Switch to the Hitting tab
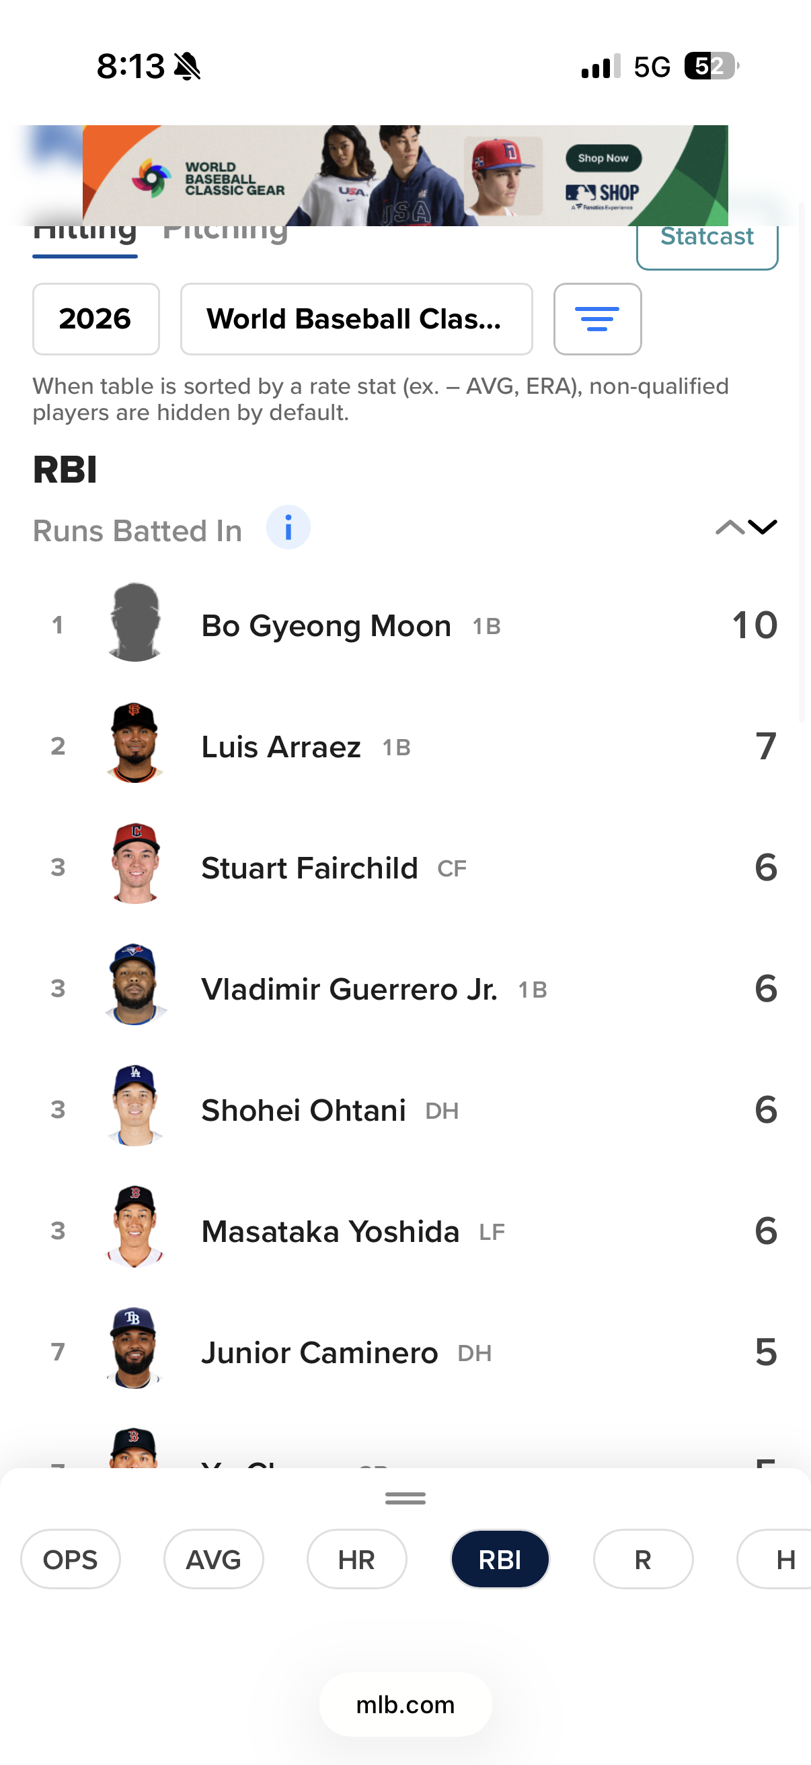The height and width of the screenshot is (1765, 811). 85,236
